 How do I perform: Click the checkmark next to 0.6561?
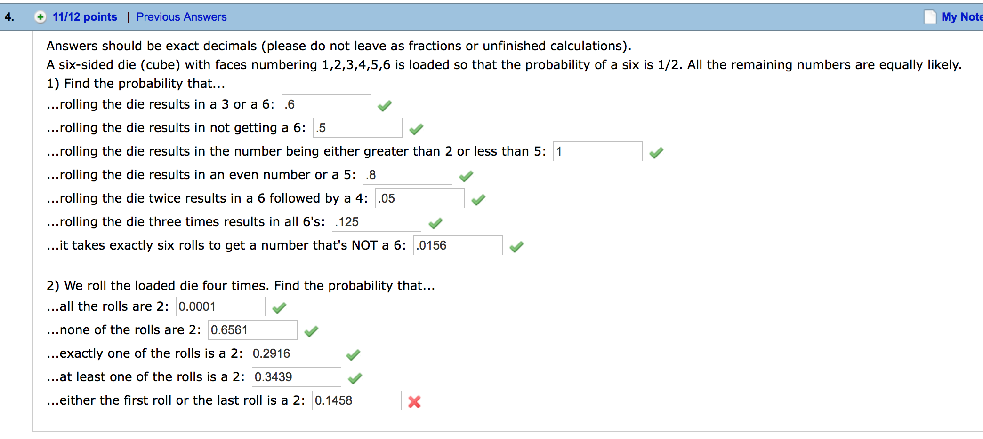pos(311,331)
